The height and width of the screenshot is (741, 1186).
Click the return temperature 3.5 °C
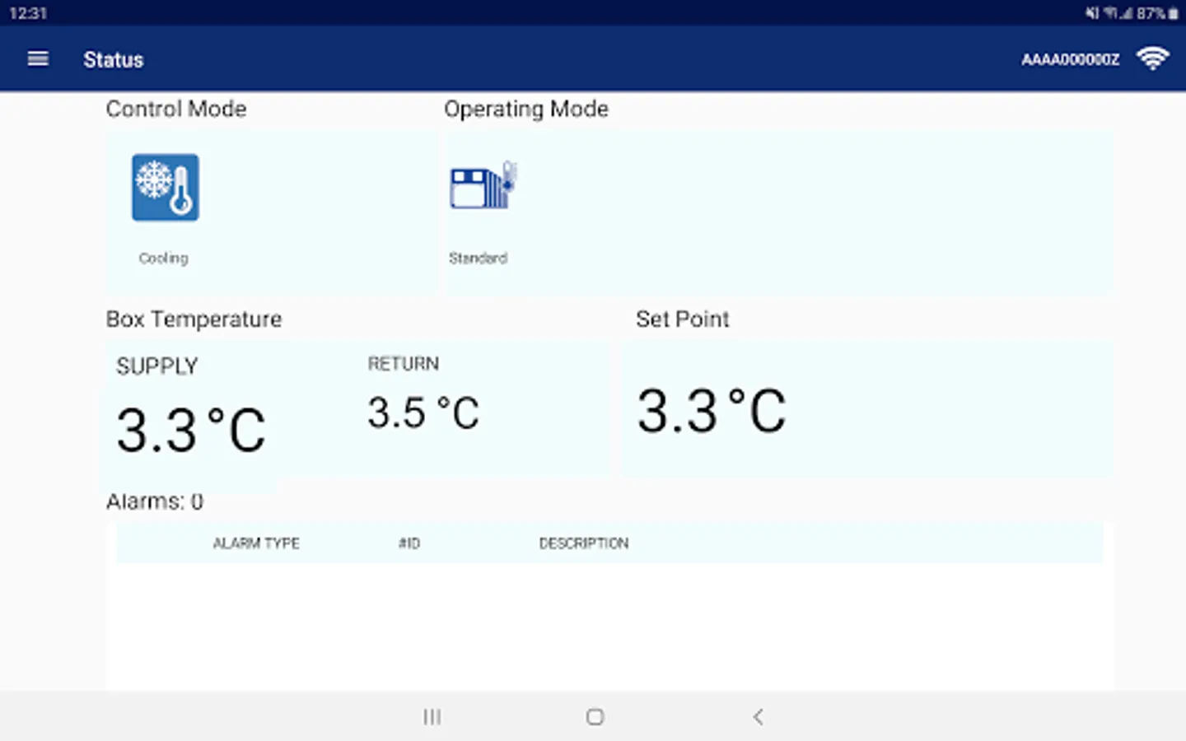[423, 412]
